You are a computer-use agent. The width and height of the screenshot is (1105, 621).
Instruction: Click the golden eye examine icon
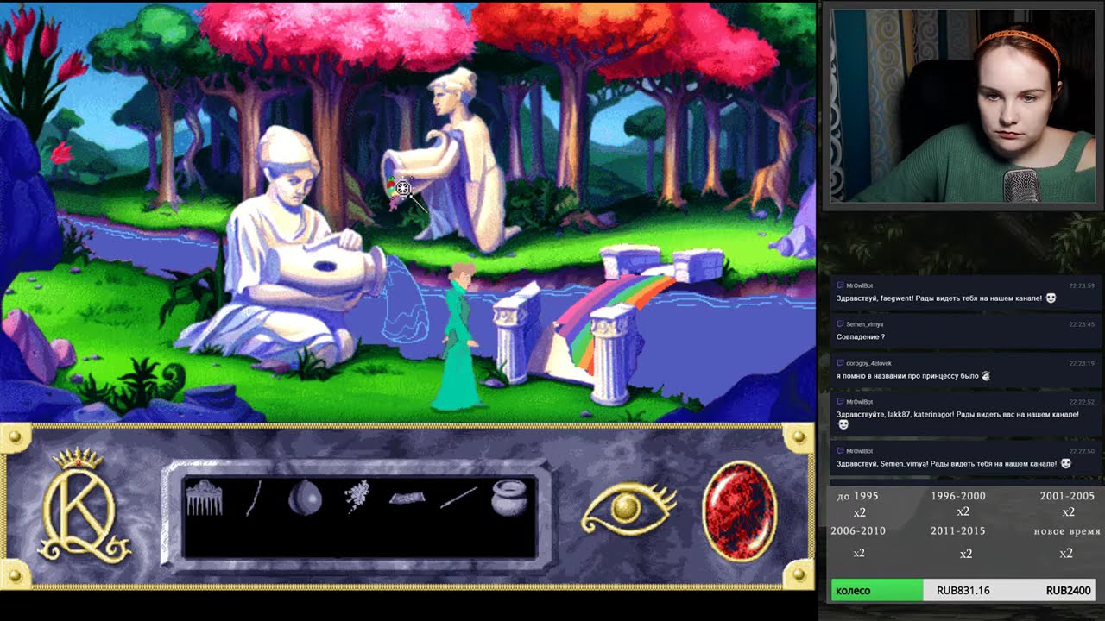pos(628,509)
